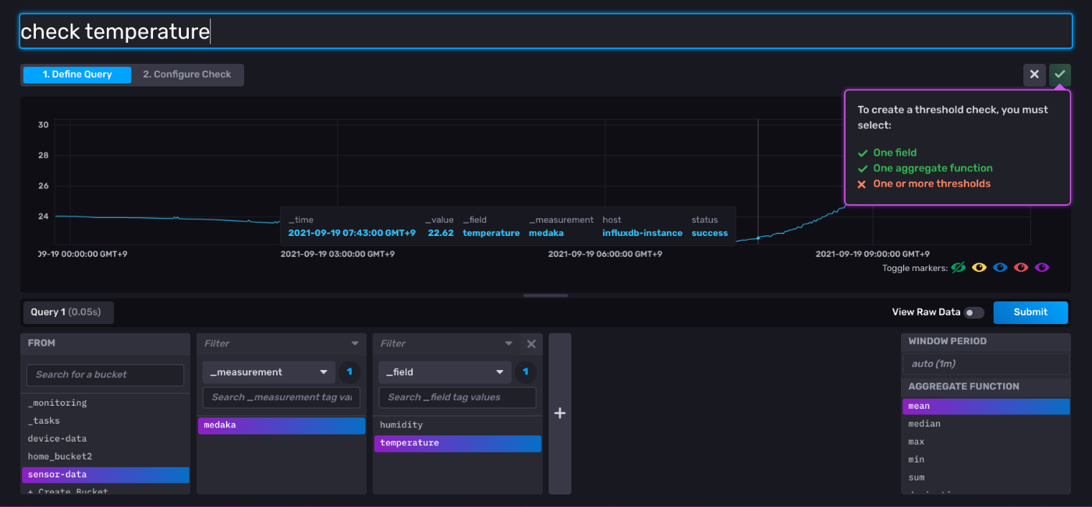Image resolution: width=1092 pixels, height=507 pixels.
Task: Cancel with the X button near checkmark
Action: tap(1034, 75)
